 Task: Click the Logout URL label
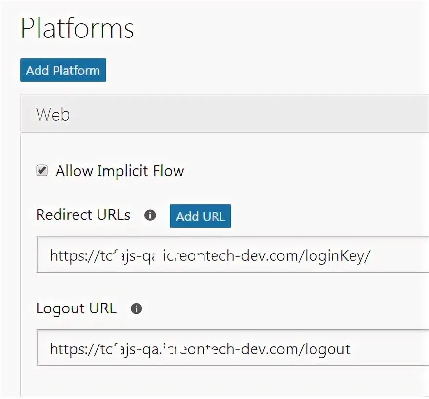click(x=77, y=308)
